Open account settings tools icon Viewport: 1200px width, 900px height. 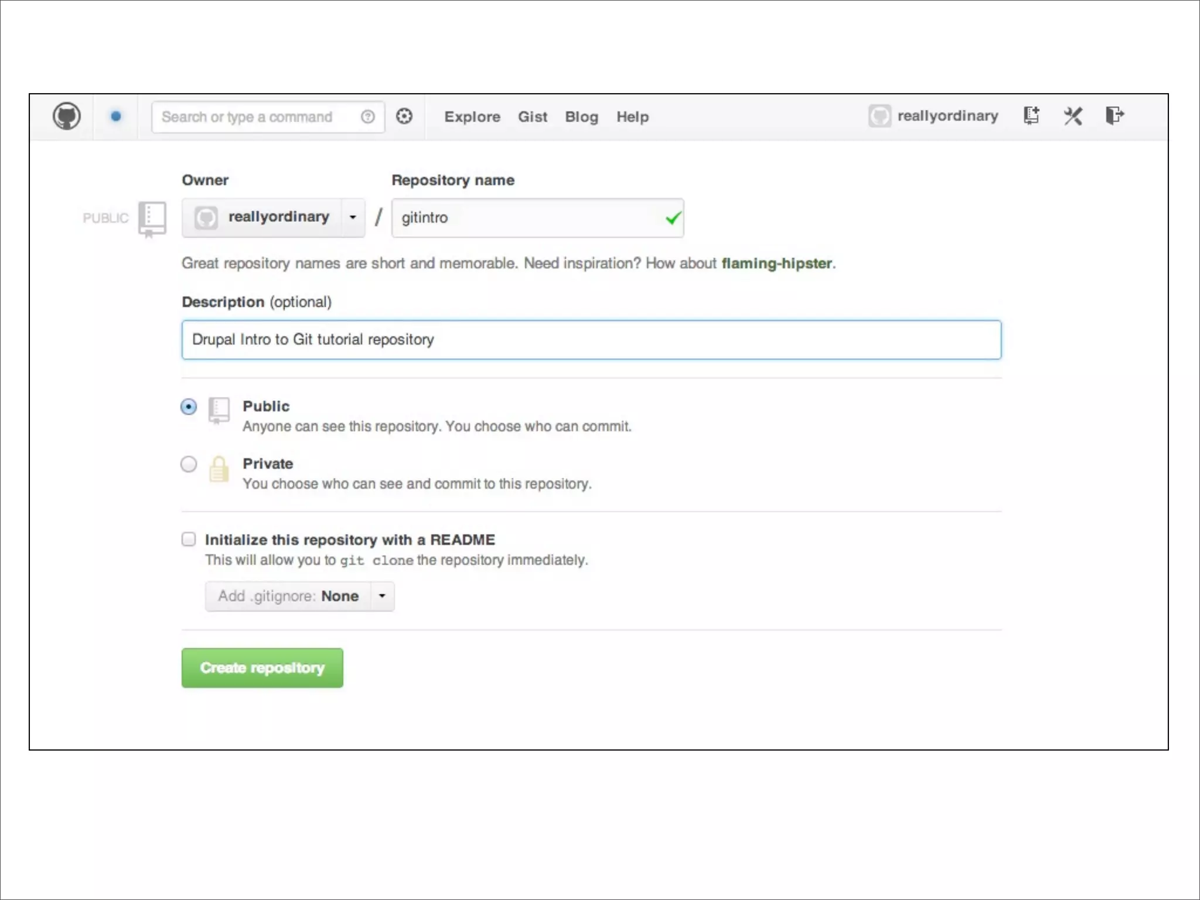pos(1073,115)
